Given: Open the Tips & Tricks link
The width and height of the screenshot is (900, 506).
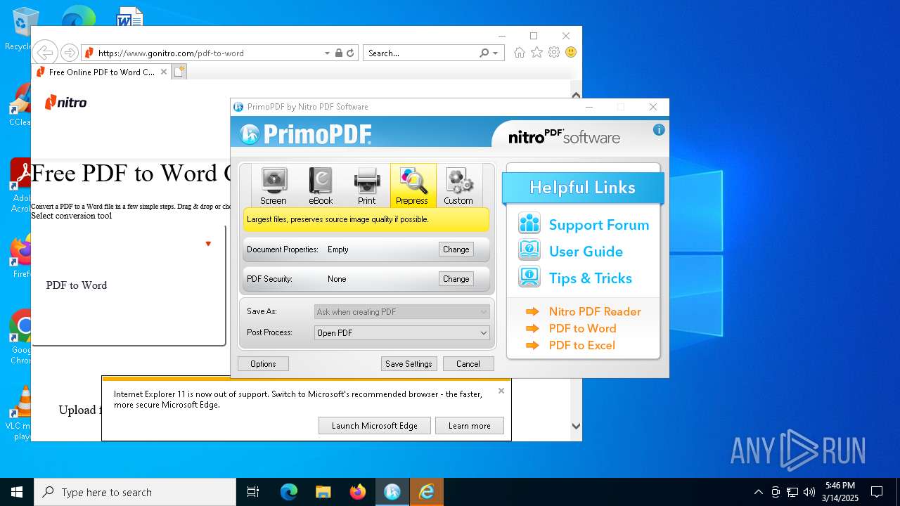Looking at the screenshot, I should tap(591, 278).
